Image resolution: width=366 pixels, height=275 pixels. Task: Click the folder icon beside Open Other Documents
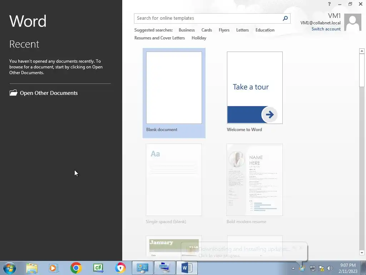(13, 93)
